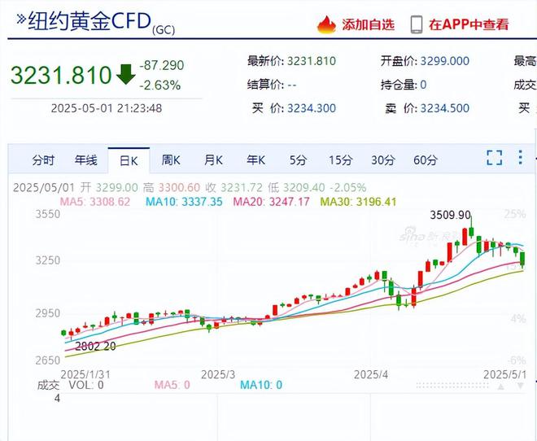
Task: Click the 2802.20 low price label
Action: [x=95, y=346]
